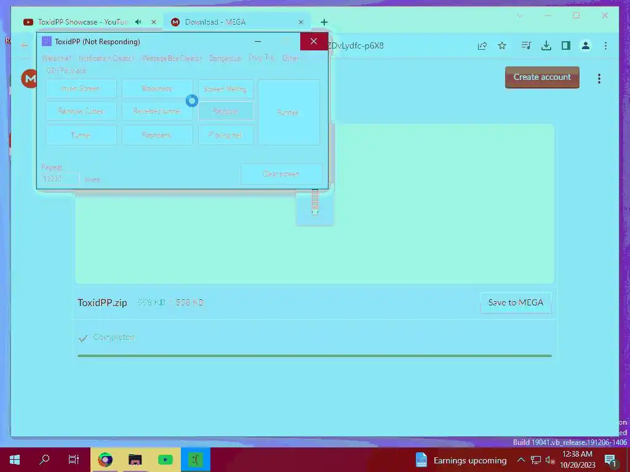Click Save to MEGA button
The width and height of the screenshot is (630, 472).
coord(516,302)
